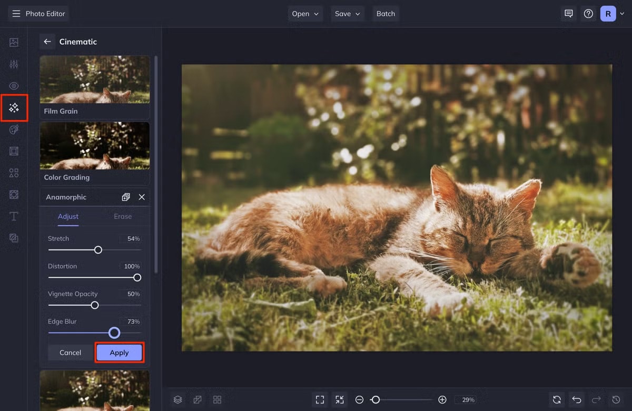Click the Distortion slider handle
The width and height of the screenshot is (632, 411).
coord(137,277)
